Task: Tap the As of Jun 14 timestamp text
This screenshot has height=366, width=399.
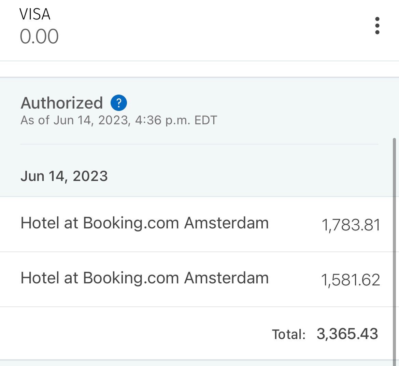Action: (x=119, y=120)
